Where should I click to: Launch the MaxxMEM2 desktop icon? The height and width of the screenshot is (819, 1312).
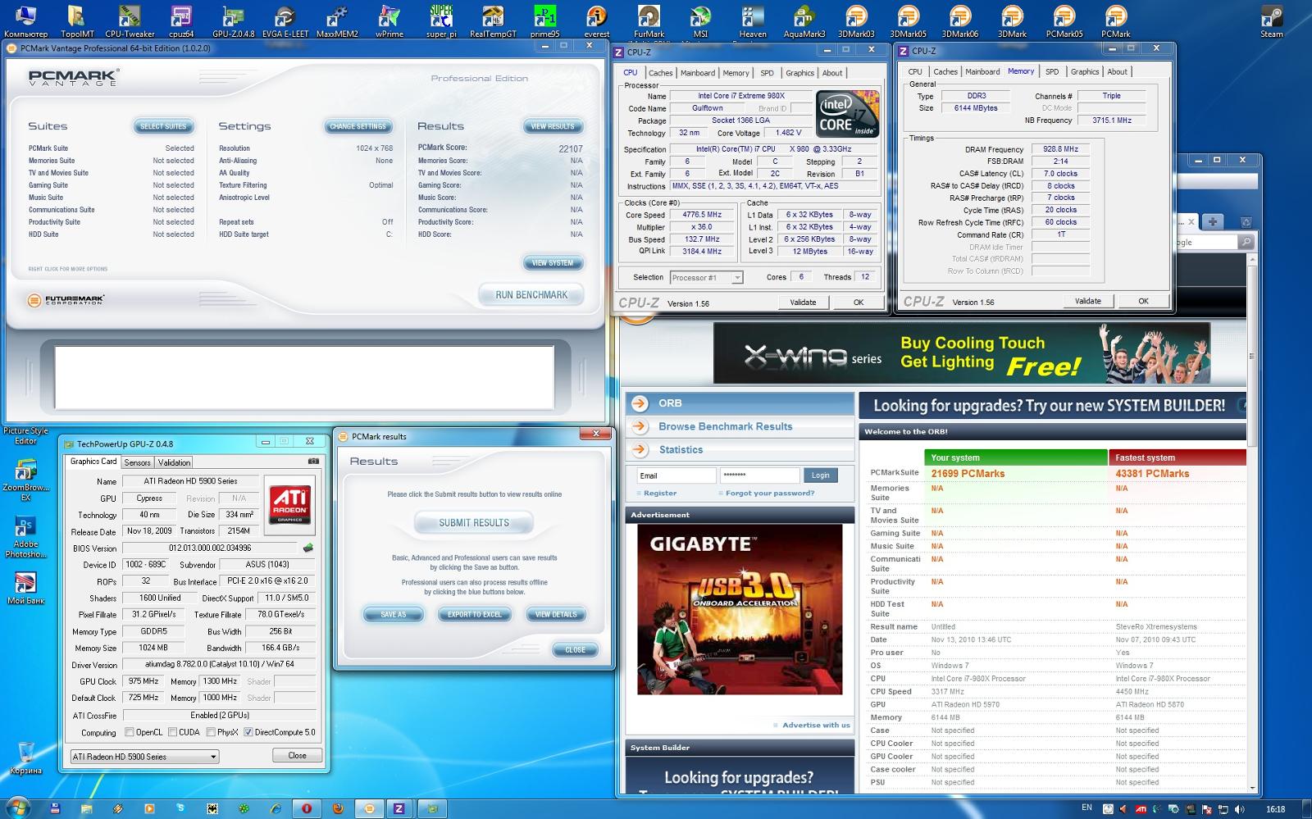click(x=337, y=21)
